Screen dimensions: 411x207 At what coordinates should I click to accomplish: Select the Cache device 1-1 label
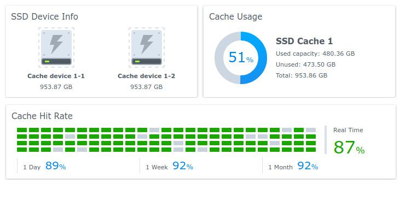click(x=56, y=76)
